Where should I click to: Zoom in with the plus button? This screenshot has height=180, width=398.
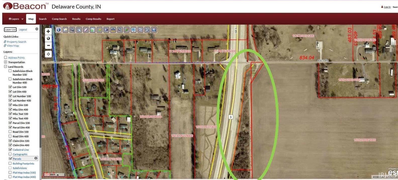click(48, 31)
